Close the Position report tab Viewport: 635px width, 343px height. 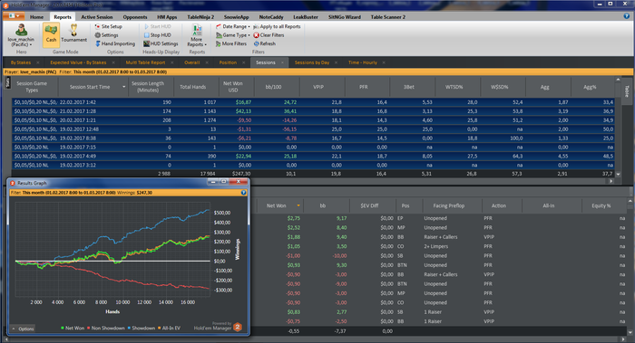[x=244, y=62]
